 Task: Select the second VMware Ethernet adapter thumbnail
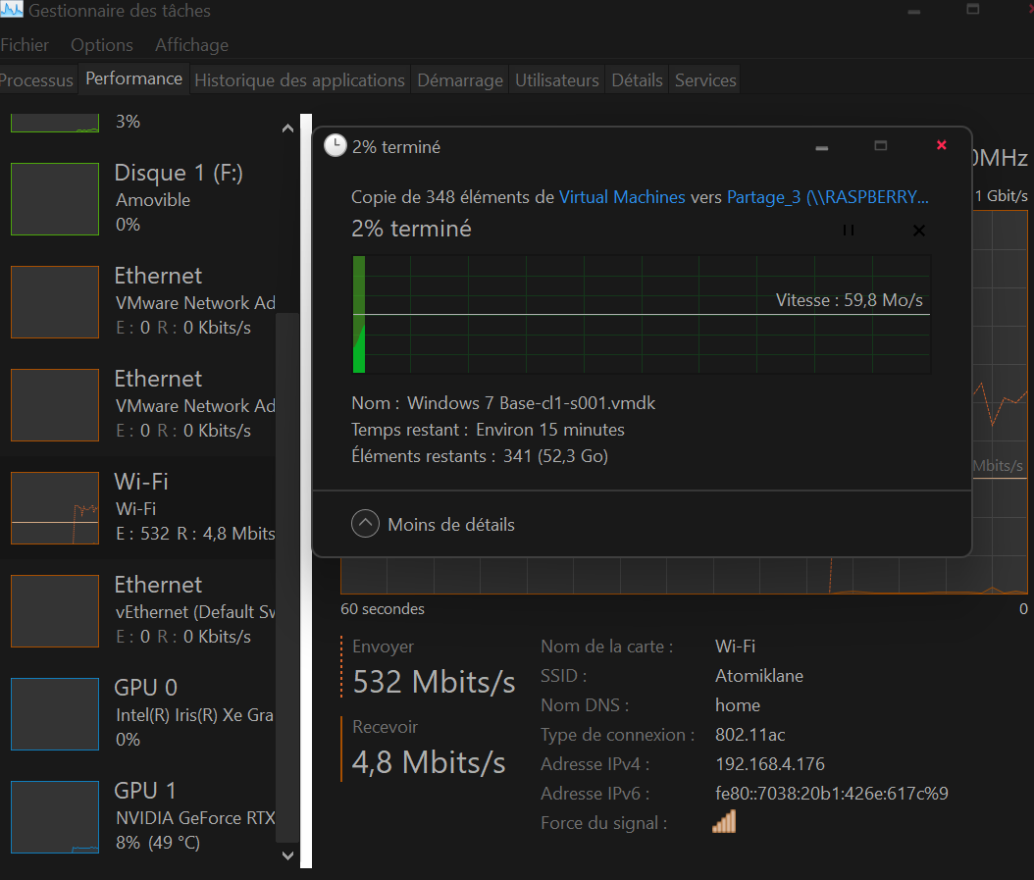coord(55,405)
